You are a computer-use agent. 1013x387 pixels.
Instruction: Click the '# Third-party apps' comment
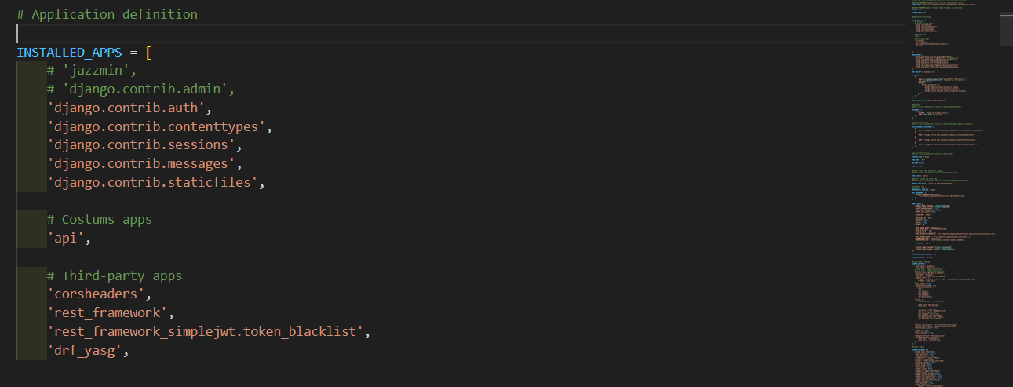115,276
